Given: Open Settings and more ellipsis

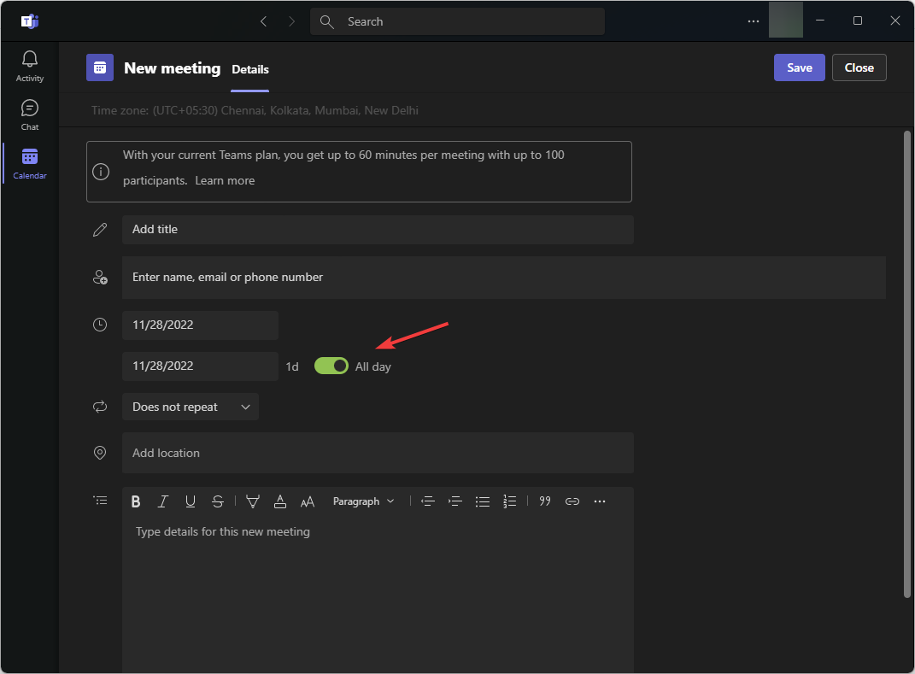Looking at the screenshot, I should point(754,21).
